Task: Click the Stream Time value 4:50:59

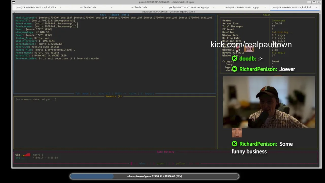Action: coord(277,23)
